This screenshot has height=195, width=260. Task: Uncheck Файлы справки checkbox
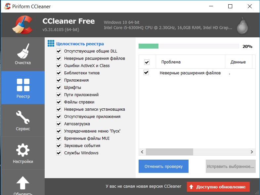click(59, 102)
